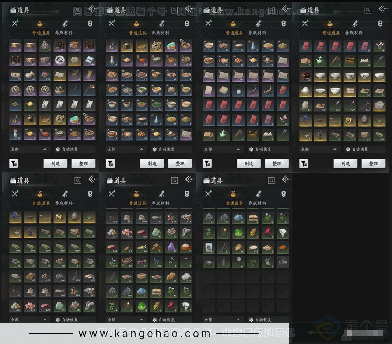Select the dumplings dish with count 305
The height and width of the screenshot is (344, 392).
(x=112, y=75)
